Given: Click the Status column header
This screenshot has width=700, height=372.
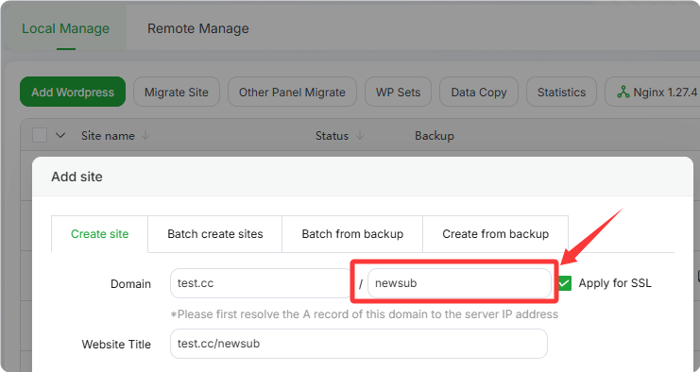Looking at the screenshot, I should 332,136.
